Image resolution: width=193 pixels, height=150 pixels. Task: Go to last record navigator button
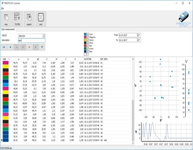(23, 47)
